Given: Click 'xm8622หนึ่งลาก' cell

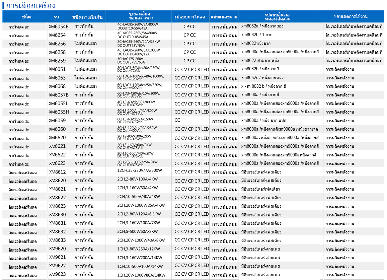Looking at the screenshot, I should click(256, 44).
